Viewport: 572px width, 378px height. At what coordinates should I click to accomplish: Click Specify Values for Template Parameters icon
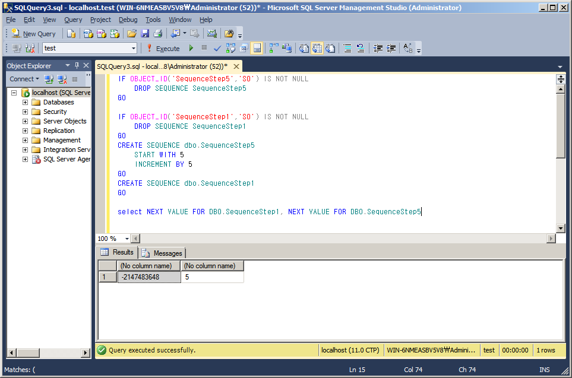(x=408, y=48)
